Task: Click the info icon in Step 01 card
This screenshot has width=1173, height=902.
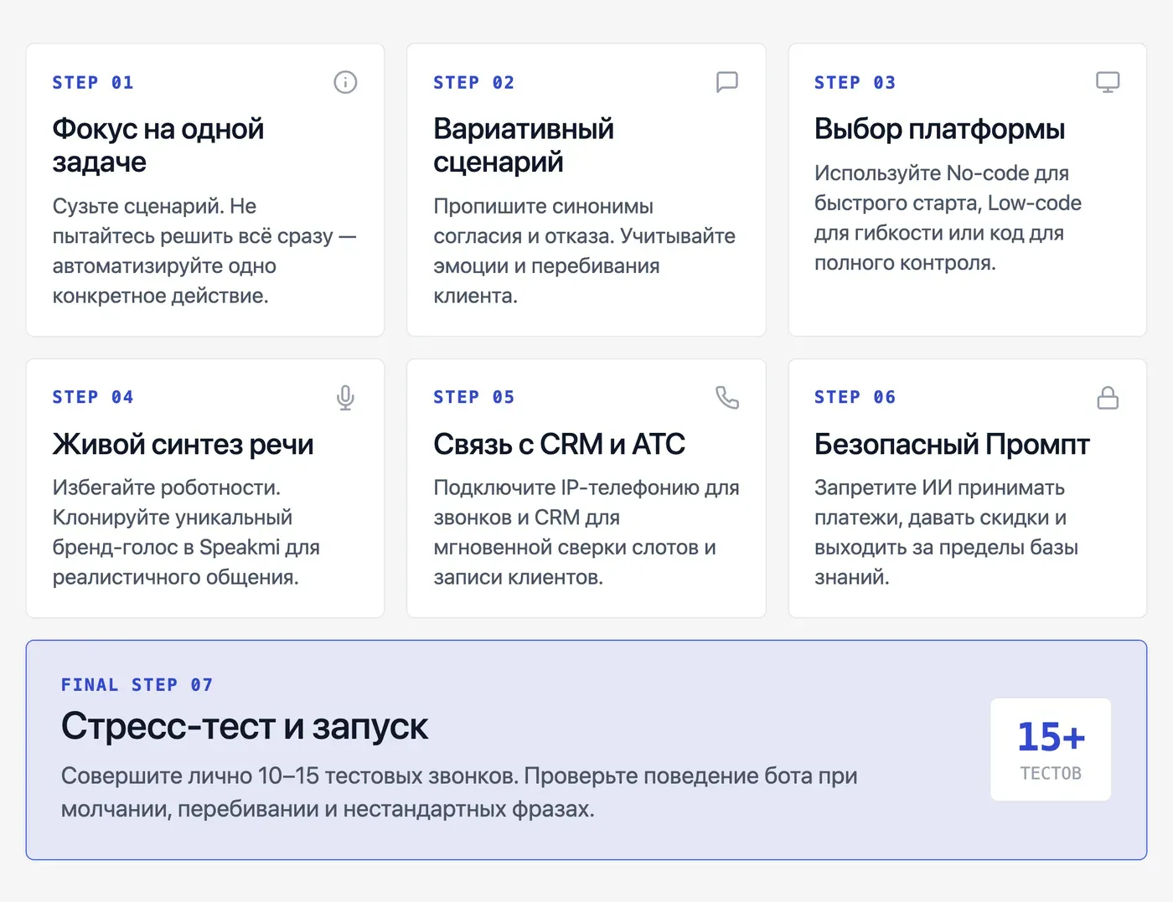Action: click(x=345, y=82)
